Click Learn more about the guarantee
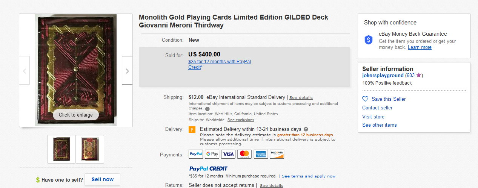This screenshot has height=188, width=478. 420,47
